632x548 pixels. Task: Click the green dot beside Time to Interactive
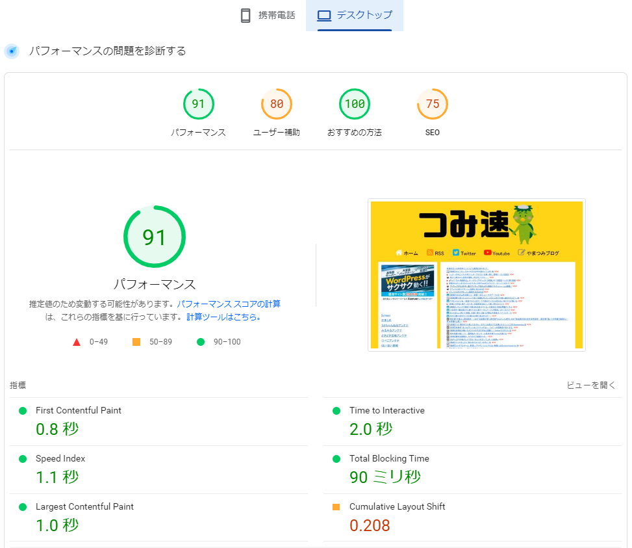click(x=336, y=410)
